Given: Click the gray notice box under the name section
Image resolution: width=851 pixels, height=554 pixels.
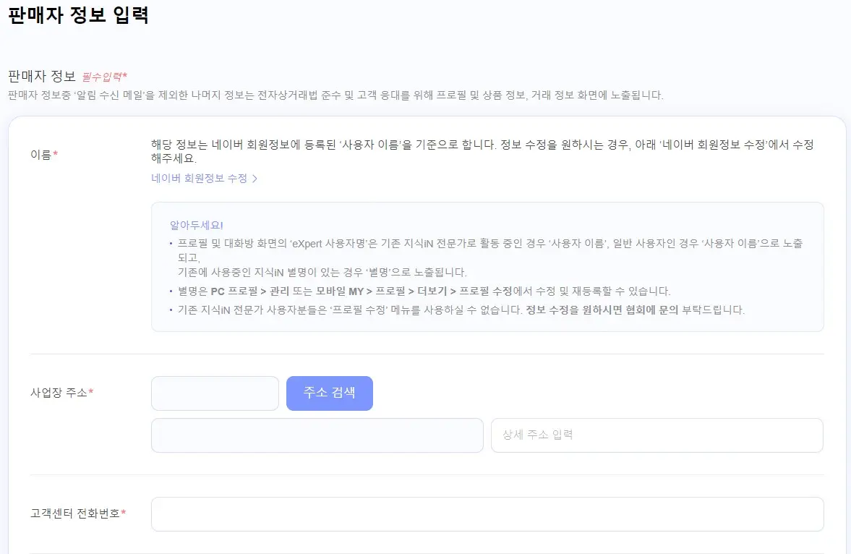Looking at the screenshot, I should pyautogui.click(x=487, y=268).
